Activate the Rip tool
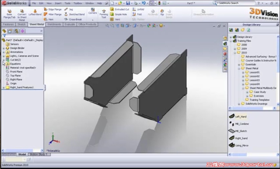The height and width of the screenshot is (169, 280). click(x=162, y=12)
